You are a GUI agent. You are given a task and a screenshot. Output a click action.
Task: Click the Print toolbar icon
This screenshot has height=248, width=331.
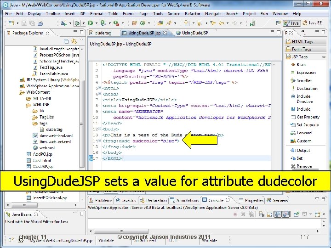click(40, 23)
